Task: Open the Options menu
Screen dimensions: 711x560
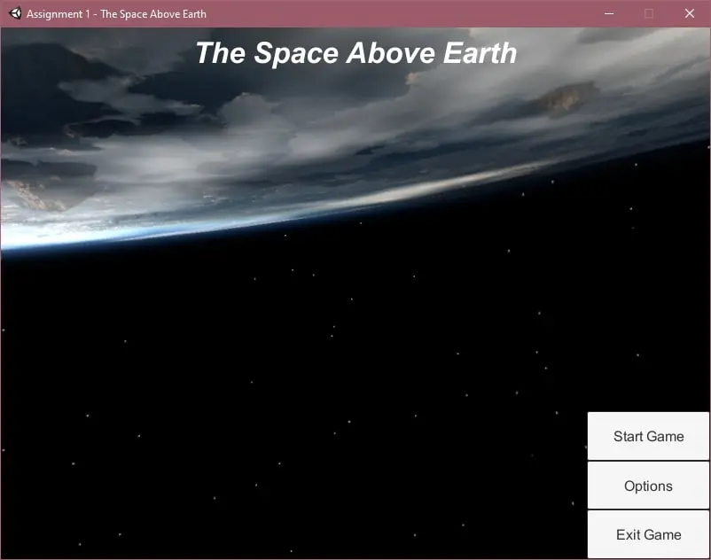Action: pos(648,486)
